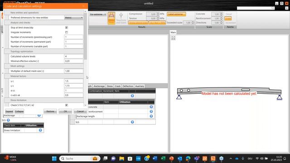Image resolution: width=290 pixels, height=163 pixels.
Task: Click Restore button in settings dialog
Action: [50, 111]
